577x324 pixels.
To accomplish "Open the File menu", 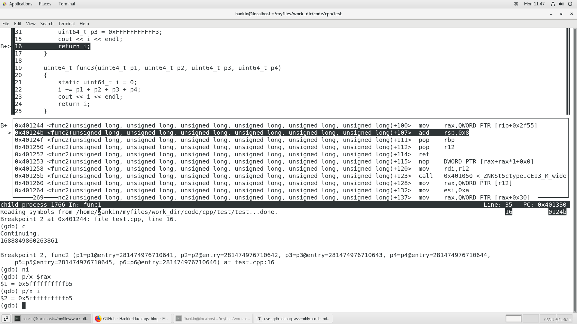I will 6,24.
